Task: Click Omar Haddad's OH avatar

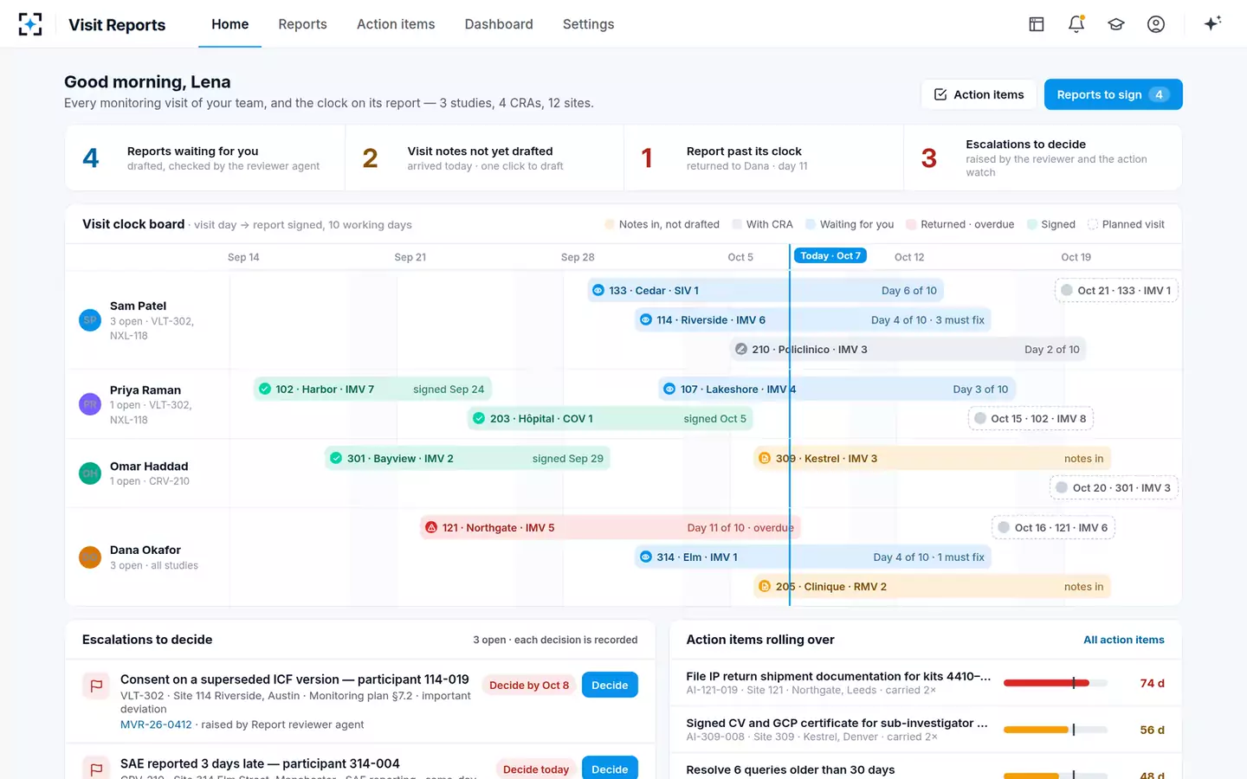Action: (x=90, y=473)
